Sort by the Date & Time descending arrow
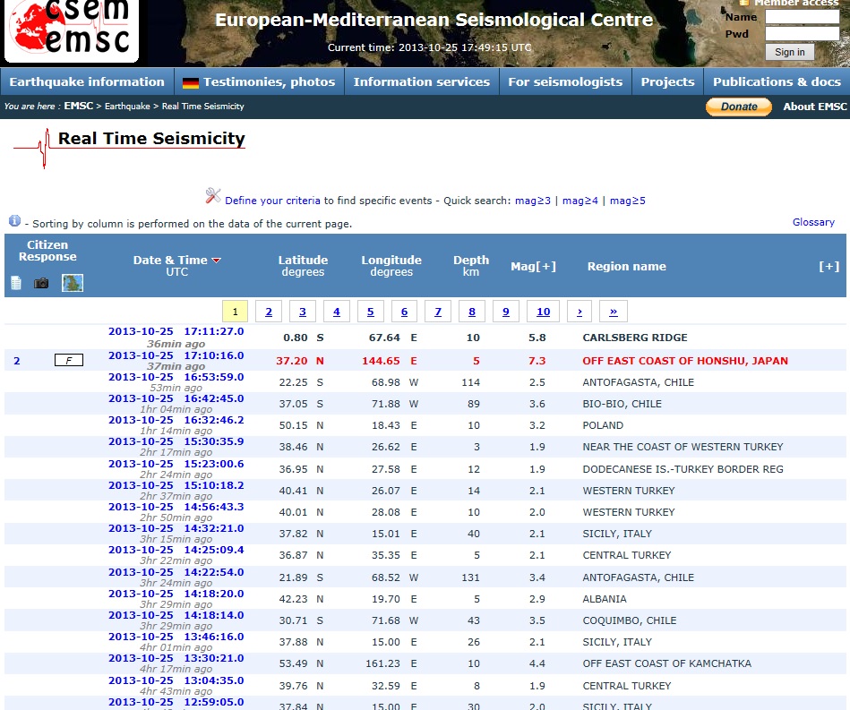The image size is (850, 710). pos(216,261)
